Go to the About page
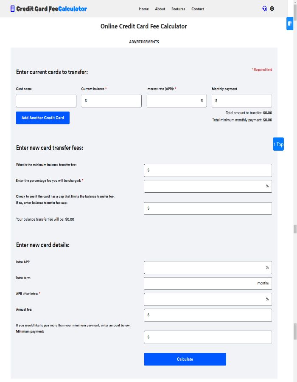The image size is (297, 382). pyautogui.click(x=160, y=9)
